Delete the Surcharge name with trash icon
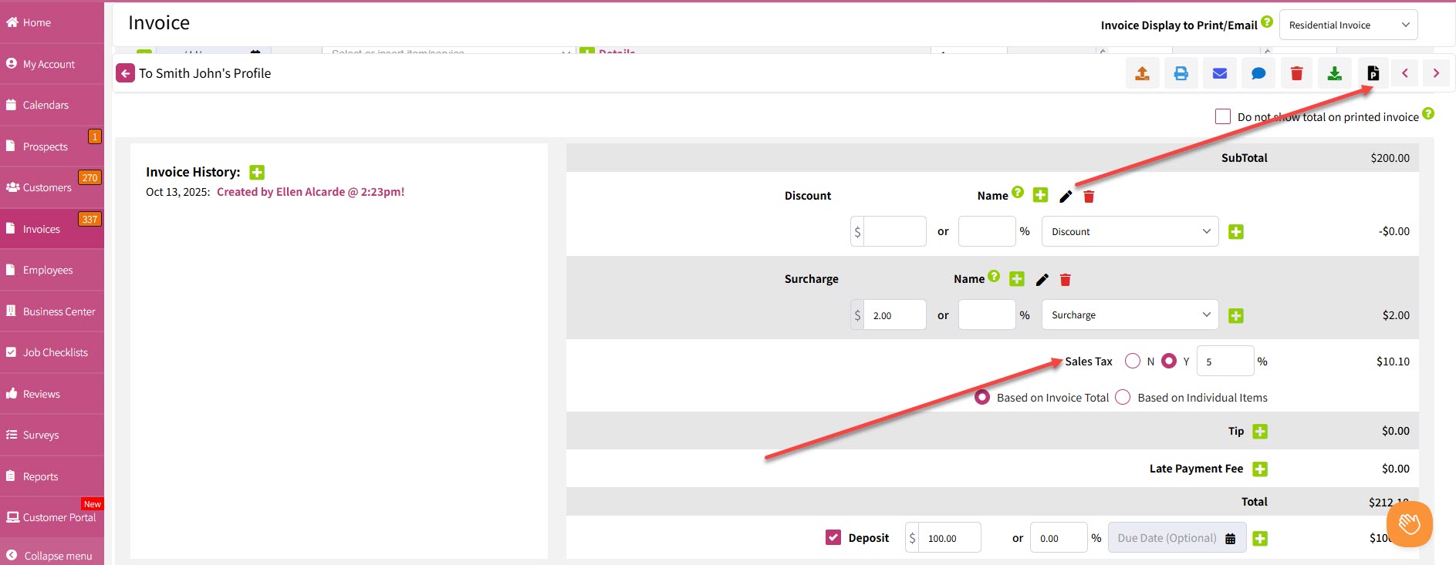The image size is (1456, 565). 1066,280
